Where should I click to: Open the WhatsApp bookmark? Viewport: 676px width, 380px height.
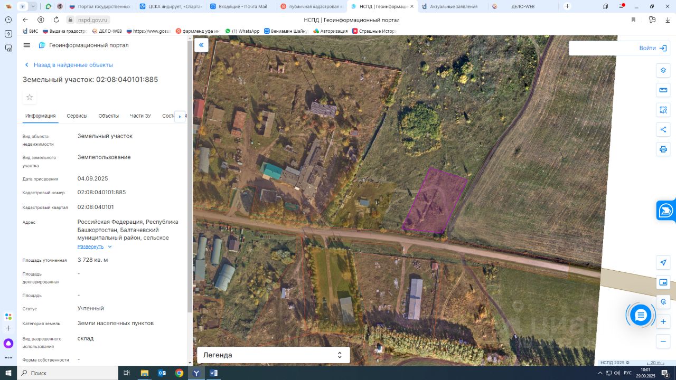coord(242,31)
